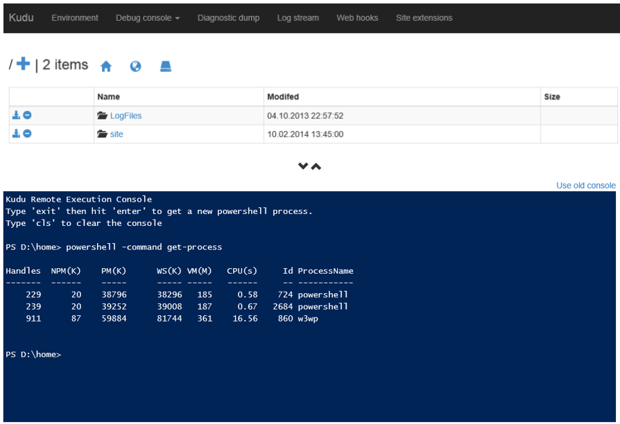The height and width of the screenshot is (424, 620).
Task: Open the Debug console dropdown
Action: click(147, 18)
